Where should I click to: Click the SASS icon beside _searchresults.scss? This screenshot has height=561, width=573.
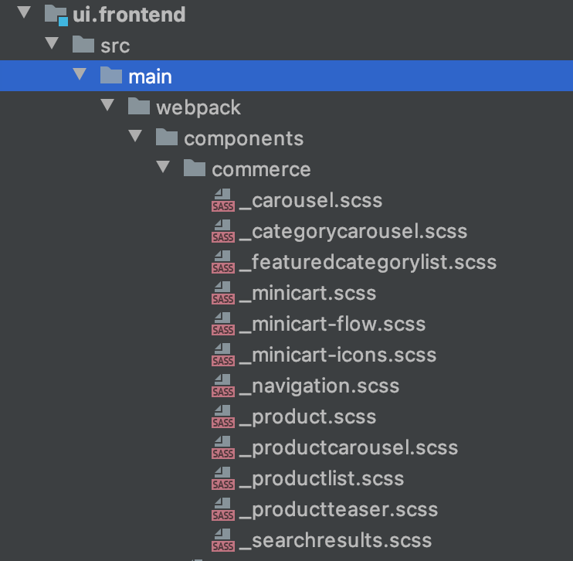223,540
